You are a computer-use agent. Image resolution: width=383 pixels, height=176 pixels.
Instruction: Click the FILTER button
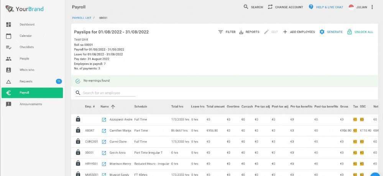[227, 32]
